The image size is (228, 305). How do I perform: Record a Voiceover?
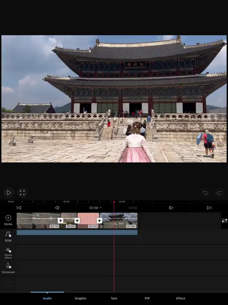(x=8, y=268)
